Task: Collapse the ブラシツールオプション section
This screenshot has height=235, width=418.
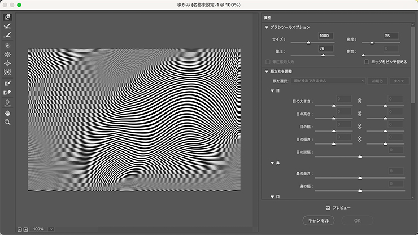Action: pyautogui.click(x=267, y=27)
